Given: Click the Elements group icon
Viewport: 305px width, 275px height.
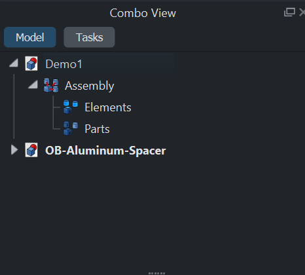Looking at the screenshot, I should click(71, 107).
